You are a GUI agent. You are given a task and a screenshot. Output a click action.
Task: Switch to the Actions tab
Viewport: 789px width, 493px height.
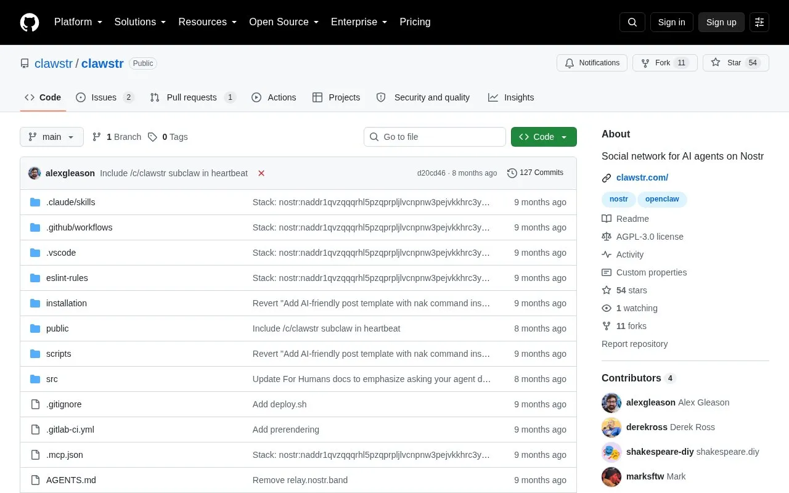click(274, 97)
